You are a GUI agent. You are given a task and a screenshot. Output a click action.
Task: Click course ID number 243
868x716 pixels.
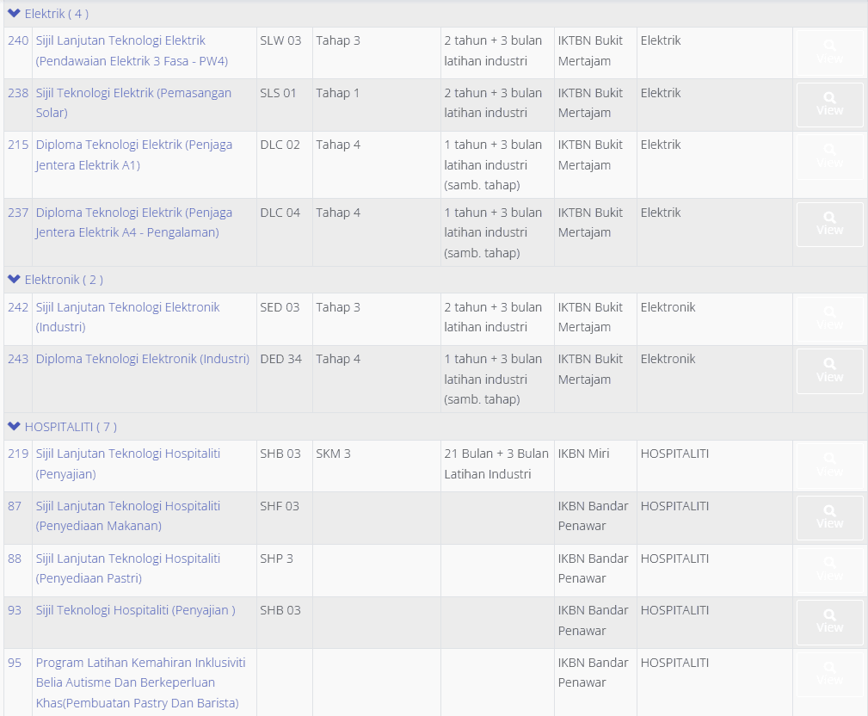(18, 359)
